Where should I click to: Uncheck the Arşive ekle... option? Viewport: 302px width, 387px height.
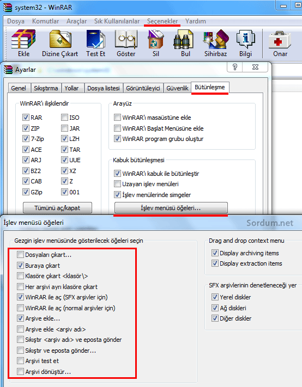tap(20, 318)
